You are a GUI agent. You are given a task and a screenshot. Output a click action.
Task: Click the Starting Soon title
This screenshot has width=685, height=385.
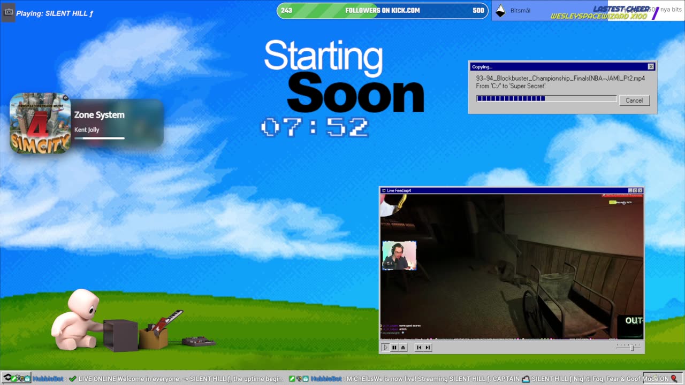344,76
